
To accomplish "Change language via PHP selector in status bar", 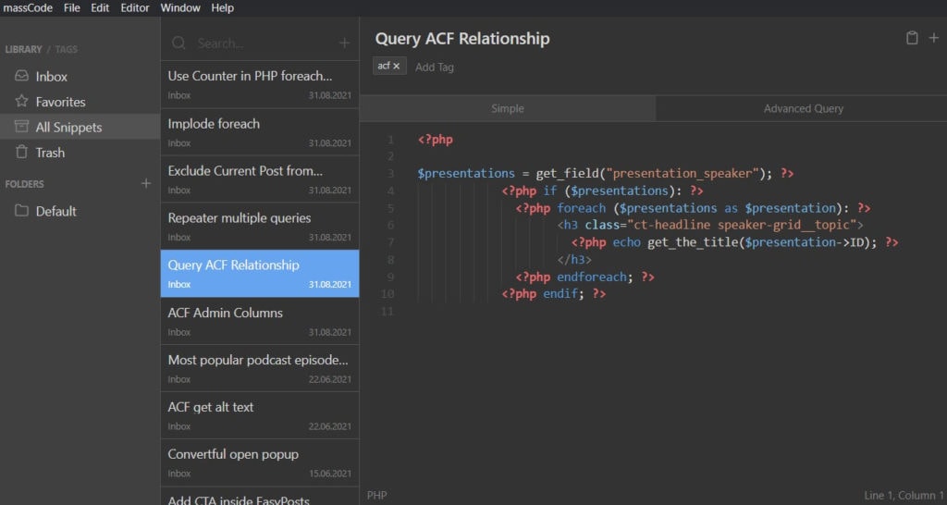I will pos(376,496).
